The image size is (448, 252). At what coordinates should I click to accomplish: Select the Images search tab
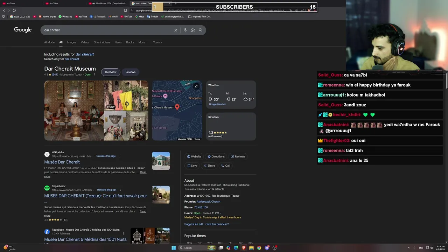click(x=71, y=42)
